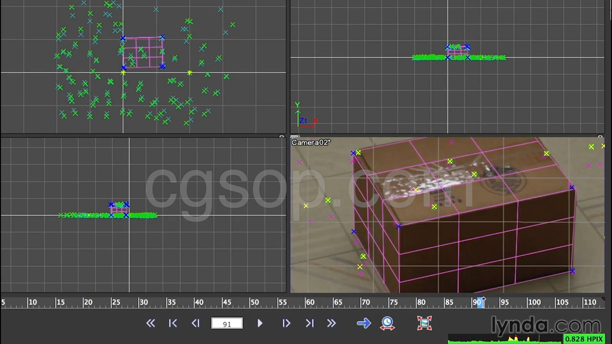612x344 pixels.
Task: Click frame 10 on the timeline ruler
Action: point(33,302)
